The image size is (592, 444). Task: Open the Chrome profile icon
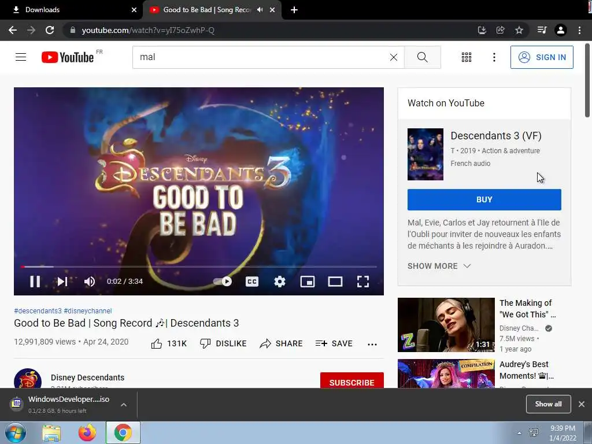point(561,30)
